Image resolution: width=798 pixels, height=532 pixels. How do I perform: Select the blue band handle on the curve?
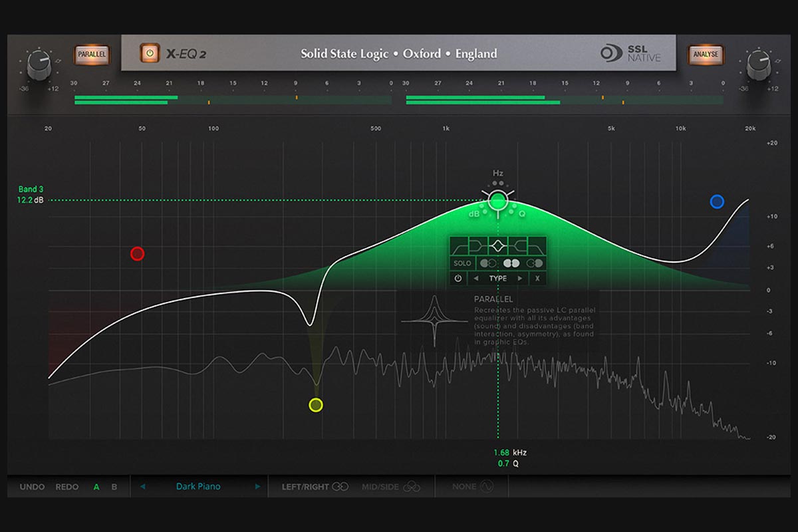coord(717,201)
